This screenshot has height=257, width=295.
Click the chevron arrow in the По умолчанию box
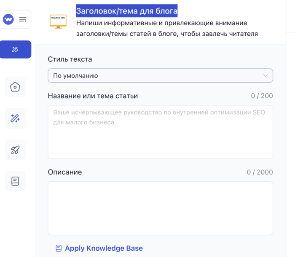pyautogui.click(x=265, y=76)
